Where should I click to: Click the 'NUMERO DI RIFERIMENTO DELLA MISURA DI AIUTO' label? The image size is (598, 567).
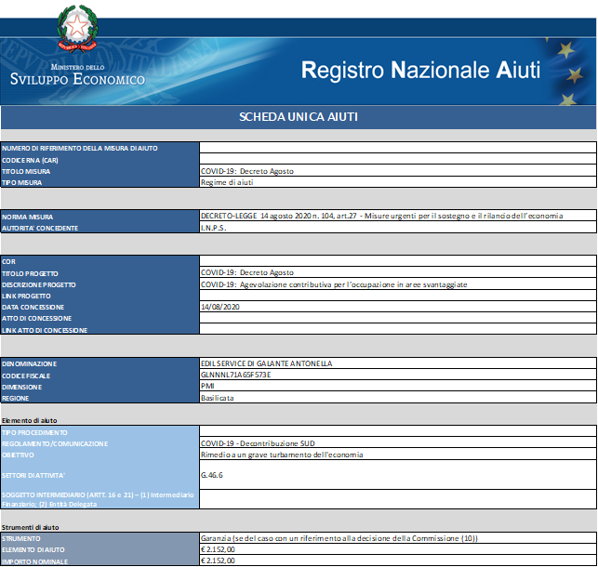tap(80, 148)
